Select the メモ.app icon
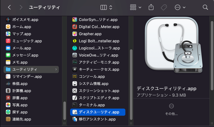This screenshot has width=214, height=127. 8,62
